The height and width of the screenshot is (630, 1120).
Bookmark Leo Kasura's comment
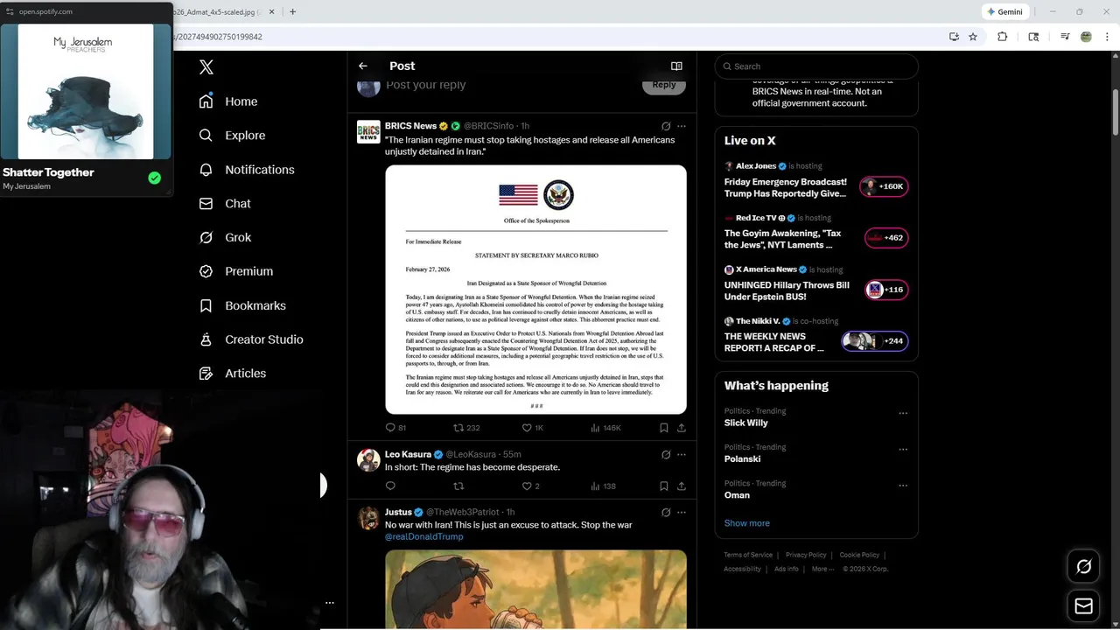(x=664, y=486)
